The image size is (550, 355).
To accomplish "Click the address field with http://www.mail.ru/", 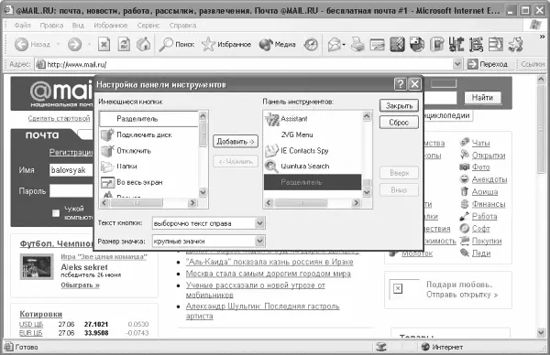I will (244, 64).
